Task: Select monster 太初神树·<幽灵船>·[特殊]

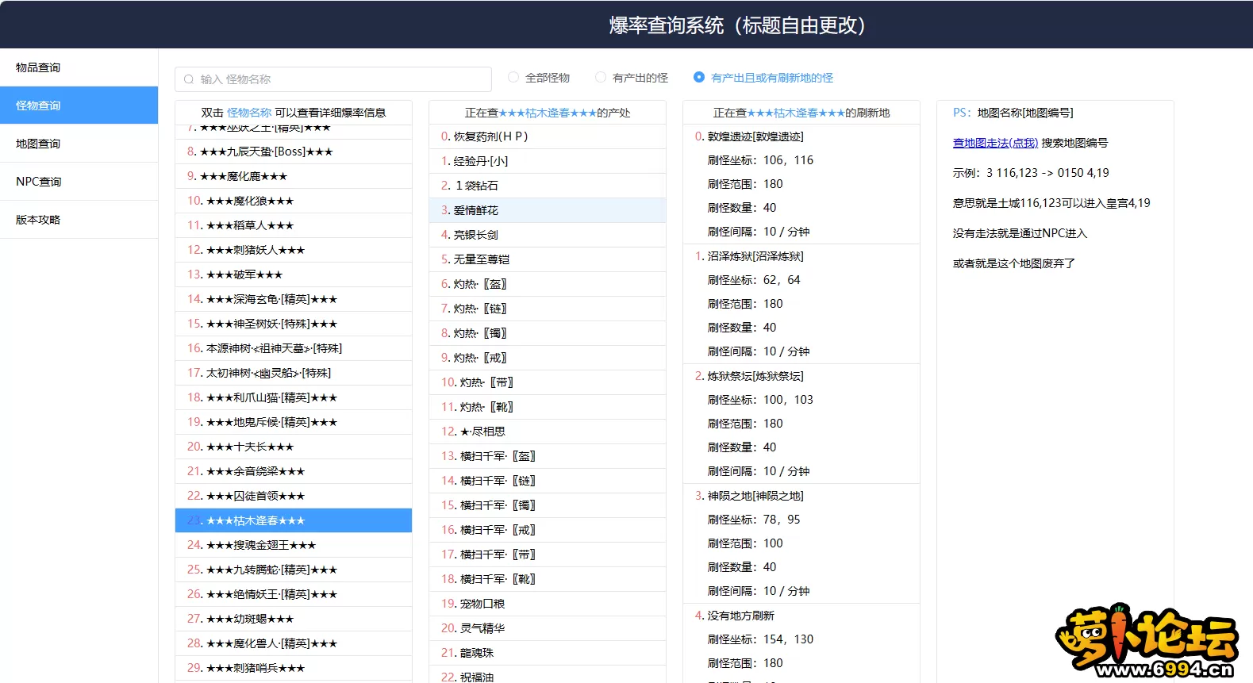Action: 294,373
